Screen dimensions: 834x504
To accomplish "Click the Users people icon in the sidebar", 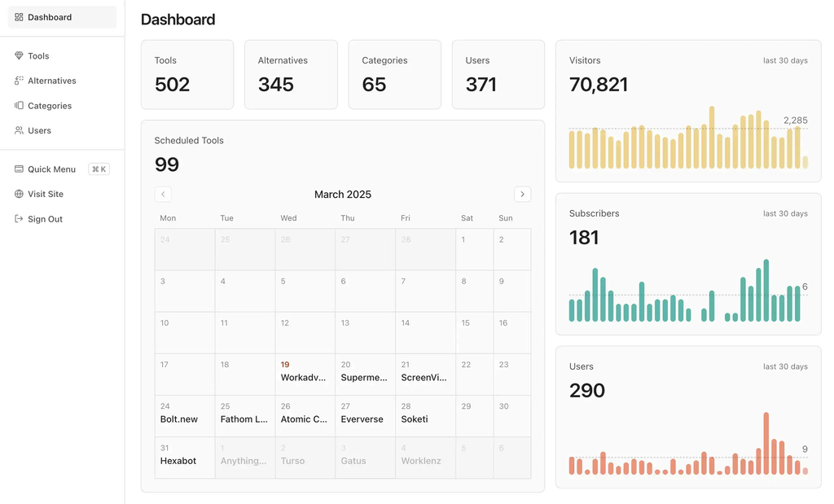I will tap(19, 130).
